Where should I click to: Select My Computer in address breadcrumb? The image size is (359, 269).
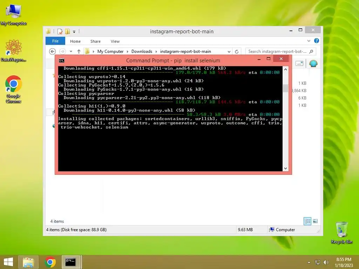click(110, 51)
